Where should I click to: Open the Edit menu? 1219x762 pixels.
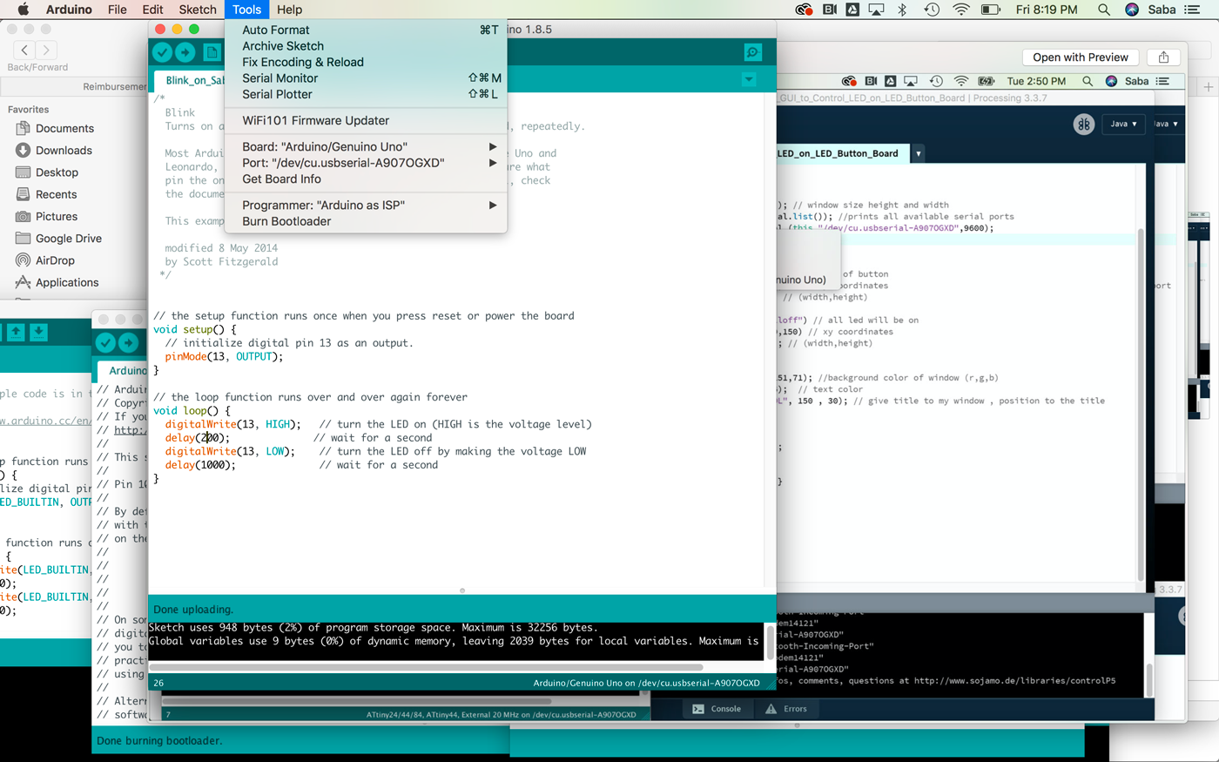click(152, 10)
